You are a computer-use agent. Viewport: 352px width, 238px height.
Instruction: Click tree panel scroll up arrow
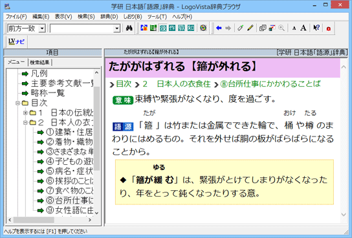(x=96, y=72)
